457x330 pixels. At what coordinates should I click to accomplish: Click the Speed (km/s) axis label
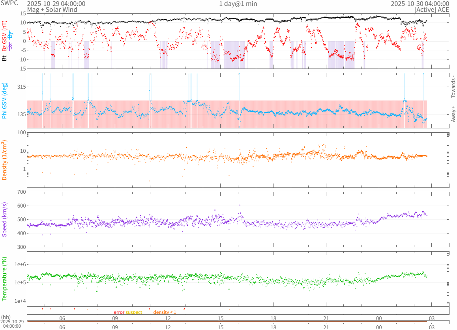[5, 219]
